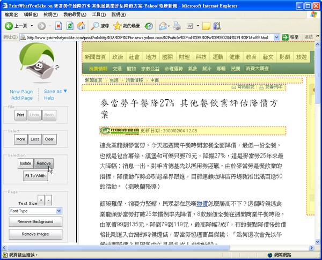The width and height of the screenshot is (322, 260).
Task: Click the Add Page link
Action: (x=22, y=98)
